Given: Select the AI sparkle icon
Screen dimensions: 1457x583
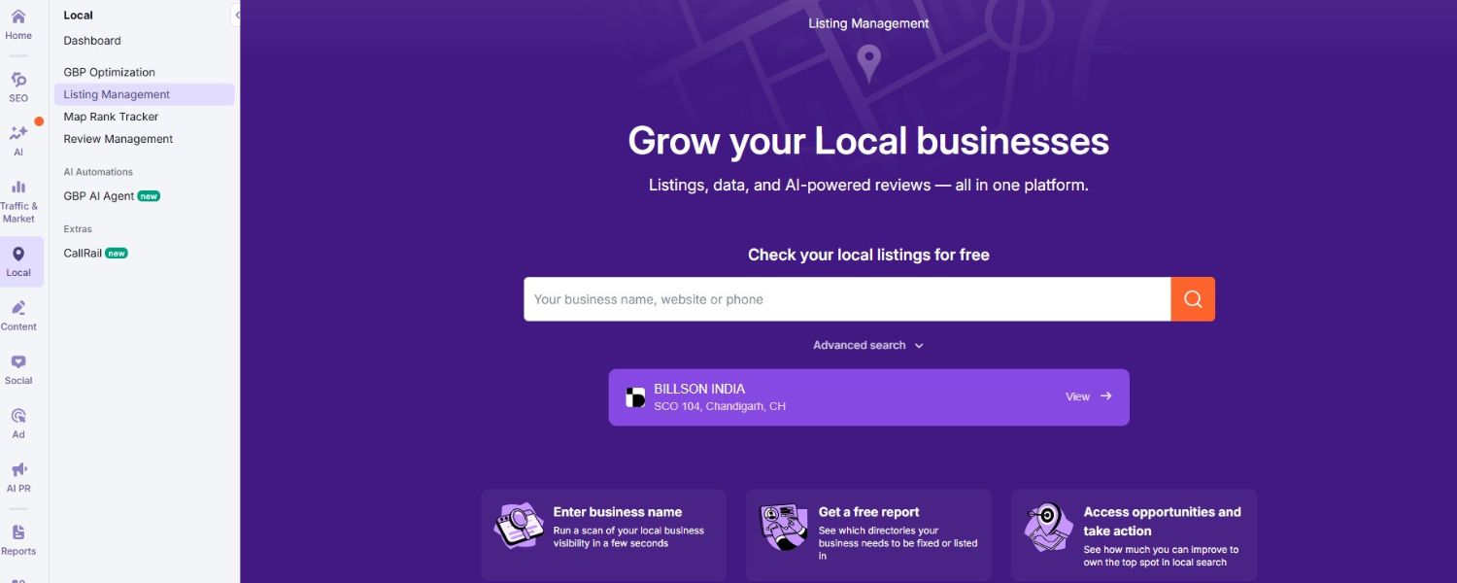Looking at the screenshot, I should [18, 133].
